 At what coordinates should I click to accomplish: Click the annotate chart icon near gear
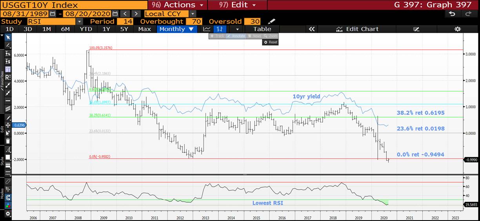tap(416, 29)
